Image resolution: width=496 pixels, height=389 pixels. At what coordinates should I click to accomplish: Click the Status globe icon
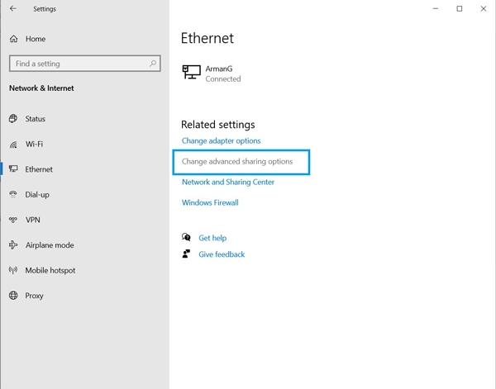pyautogui.click(x=13, y=118)
